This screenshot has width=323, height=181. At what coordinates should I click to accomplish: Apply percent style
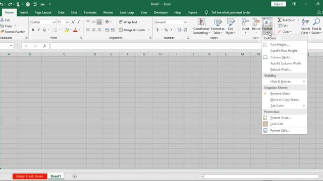(166, 30)
